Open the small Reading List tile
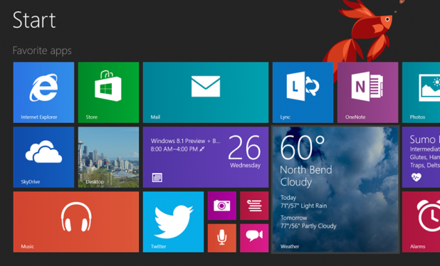Image resolution: width=440 pixels, height=266 pixels. [254, 206]
